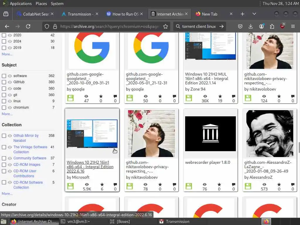The height and width of the screenshot is (225, 300).
Task: Go back to the previous page
Action: coord(7,26)
